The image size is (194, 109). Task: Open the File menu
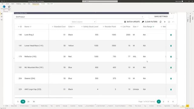click(2, 4)
